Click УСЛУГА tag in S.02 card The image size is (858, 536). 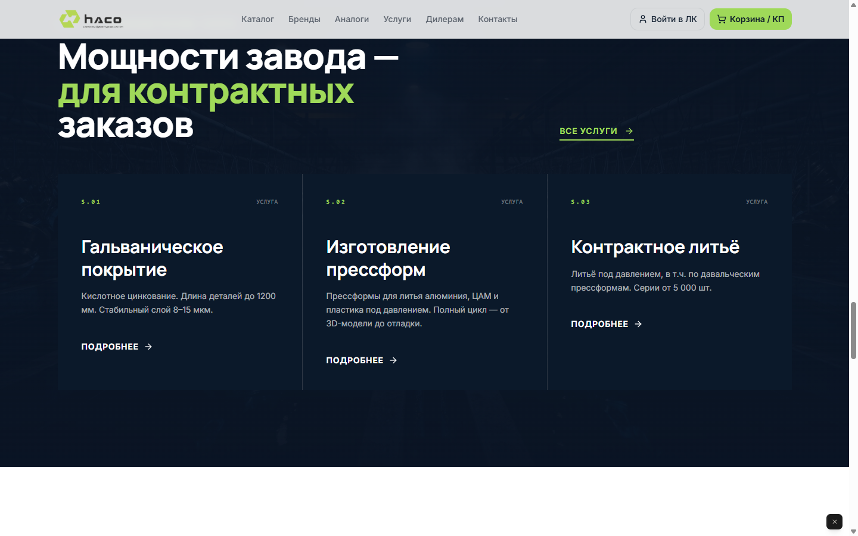(x=512, y=202)
